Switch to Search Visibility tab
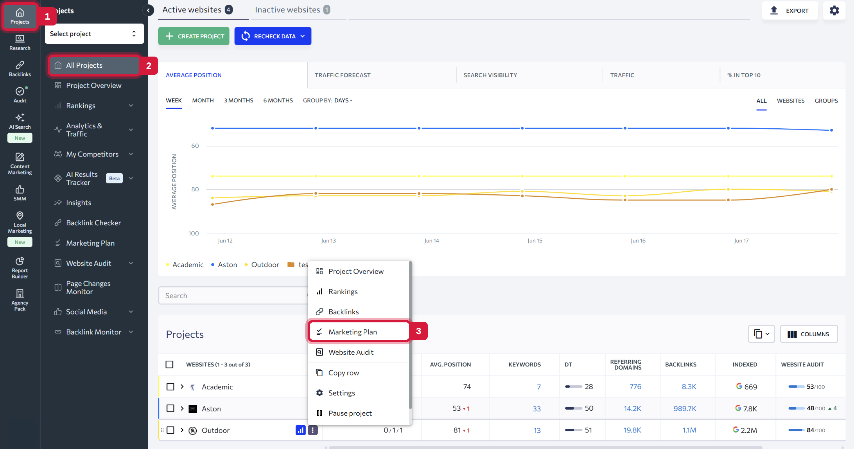 tap(490, 75)
